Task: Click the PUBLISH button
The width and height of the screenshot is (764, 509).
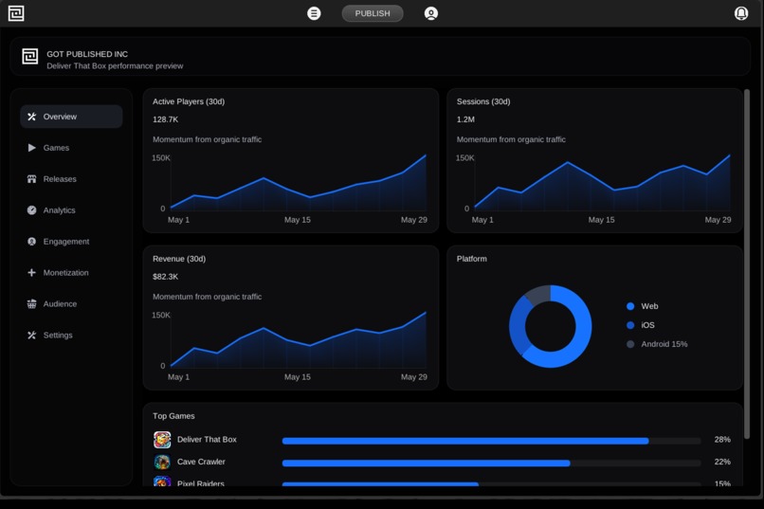Action: (x=373, y=13)
